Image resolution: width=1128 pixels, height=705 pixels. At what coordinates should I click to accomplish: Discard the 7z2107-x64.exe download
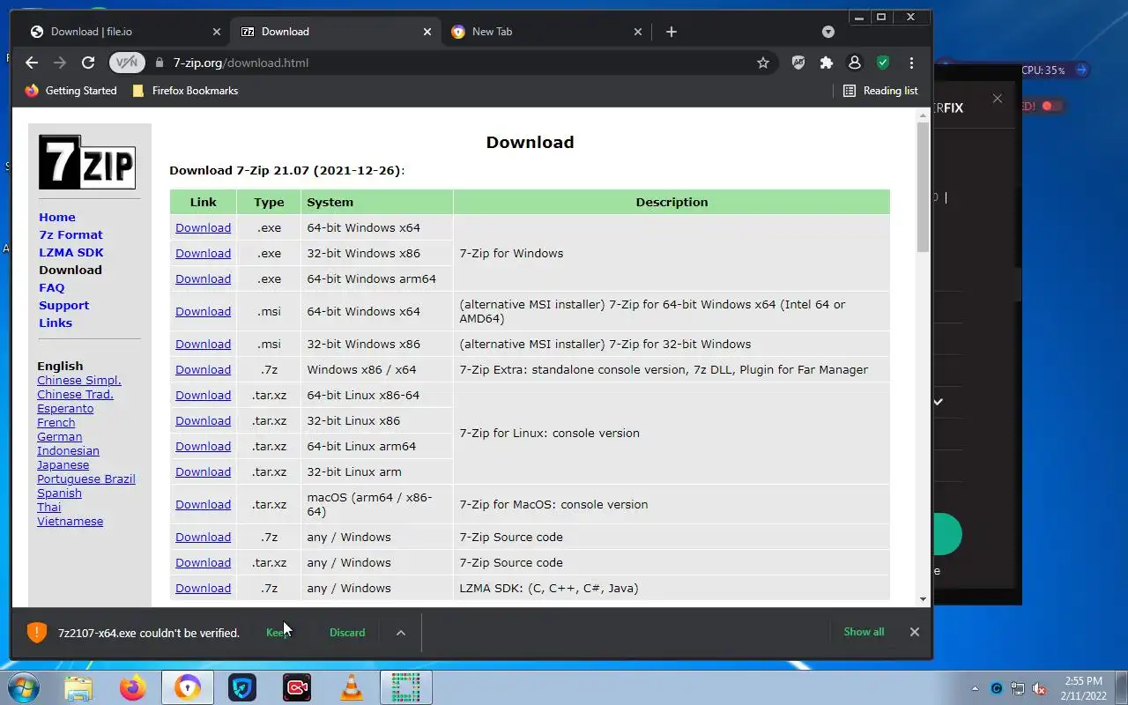pyautogui.click(x=347, y=632)
